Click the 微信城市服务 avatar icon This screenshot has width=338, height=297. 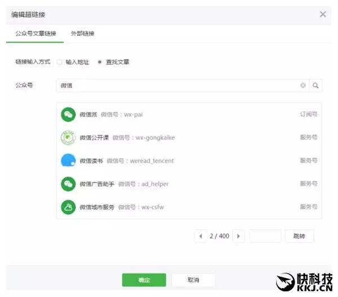coord(68,207)
